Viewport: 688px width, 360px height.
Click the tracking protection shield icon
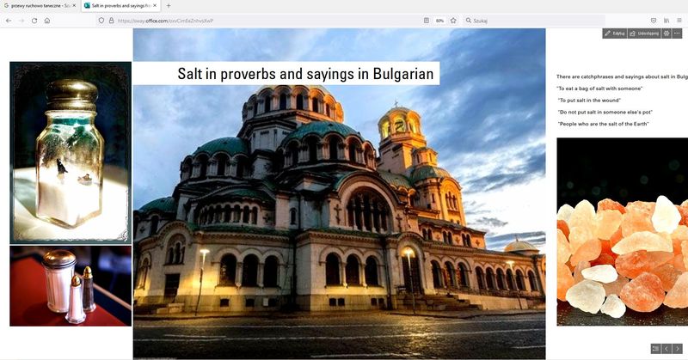pos(101,21)
